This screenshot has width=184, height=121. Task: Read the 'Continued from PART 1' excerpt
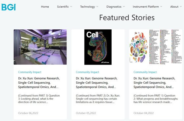(156, 99)
